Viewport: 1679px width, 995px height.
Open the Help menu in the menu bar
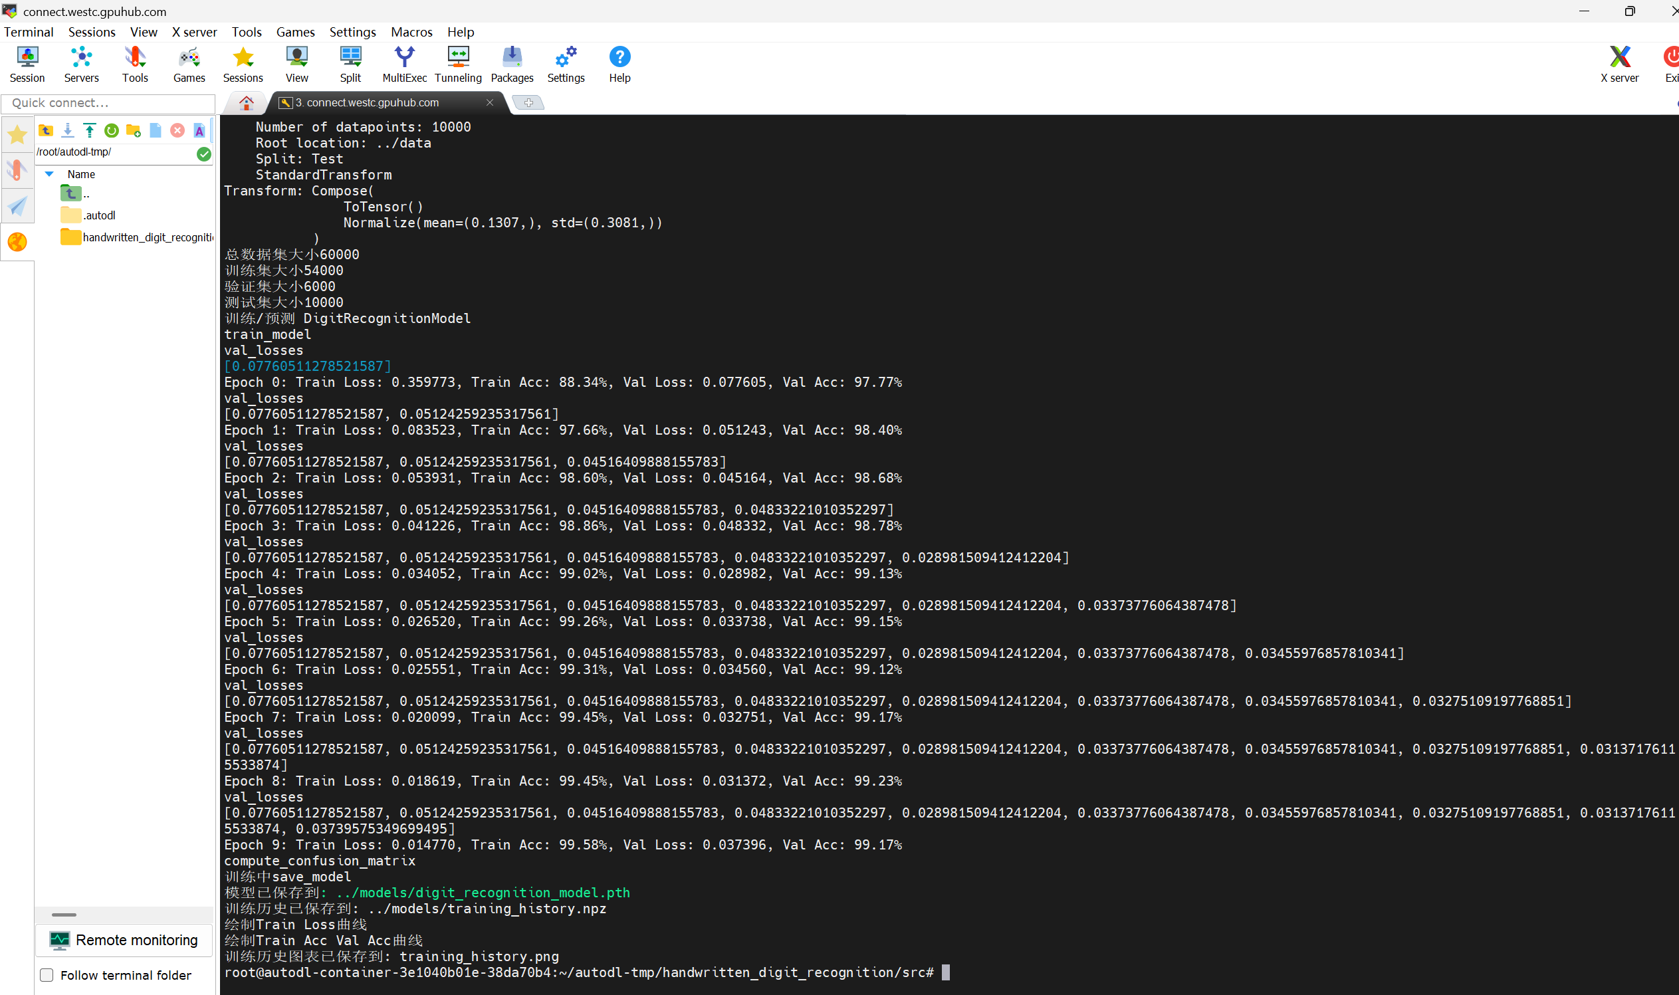(x=461, y=32)
